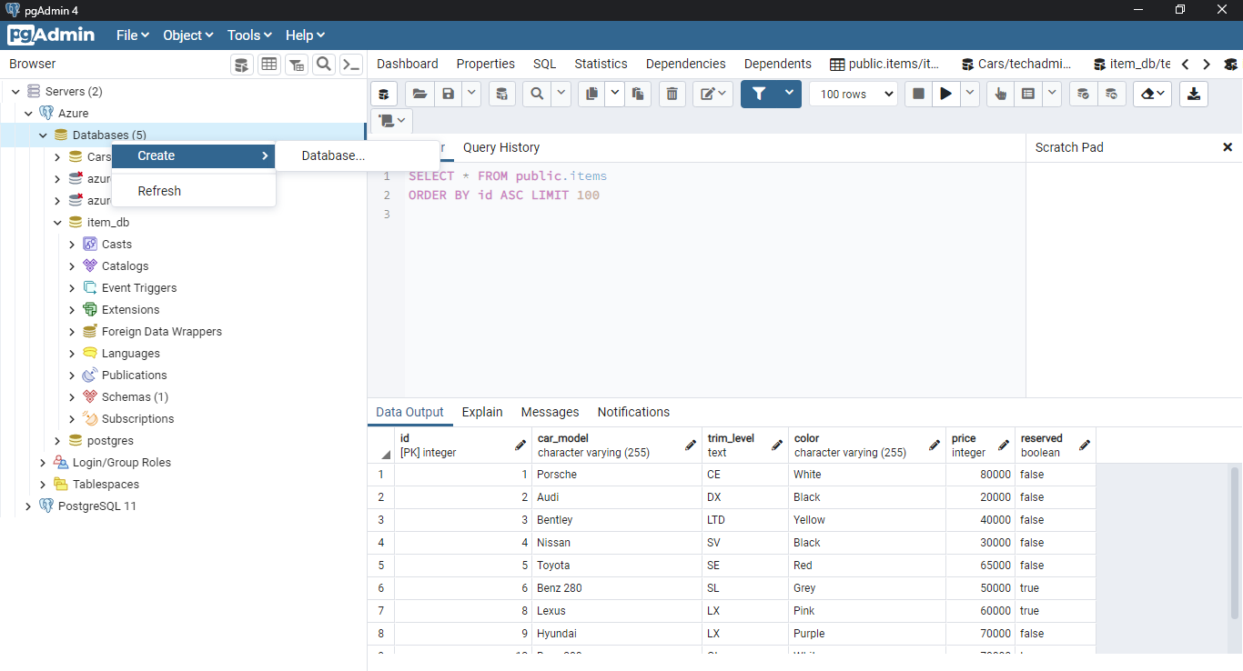Select the postgres database in the tree
Viewport: 1243px width, 671px height.
110,440
